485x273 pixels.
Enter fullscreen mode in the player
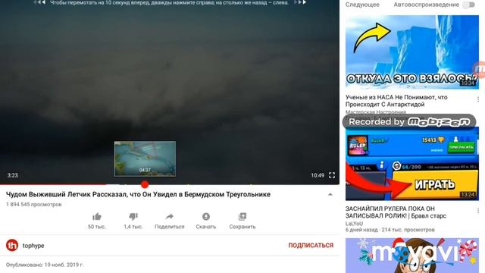pos(332,175)
